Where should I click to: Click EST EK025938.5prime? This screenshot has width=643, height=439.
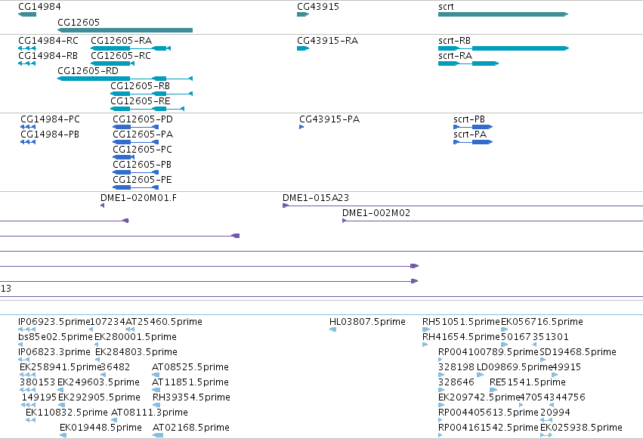546,435
